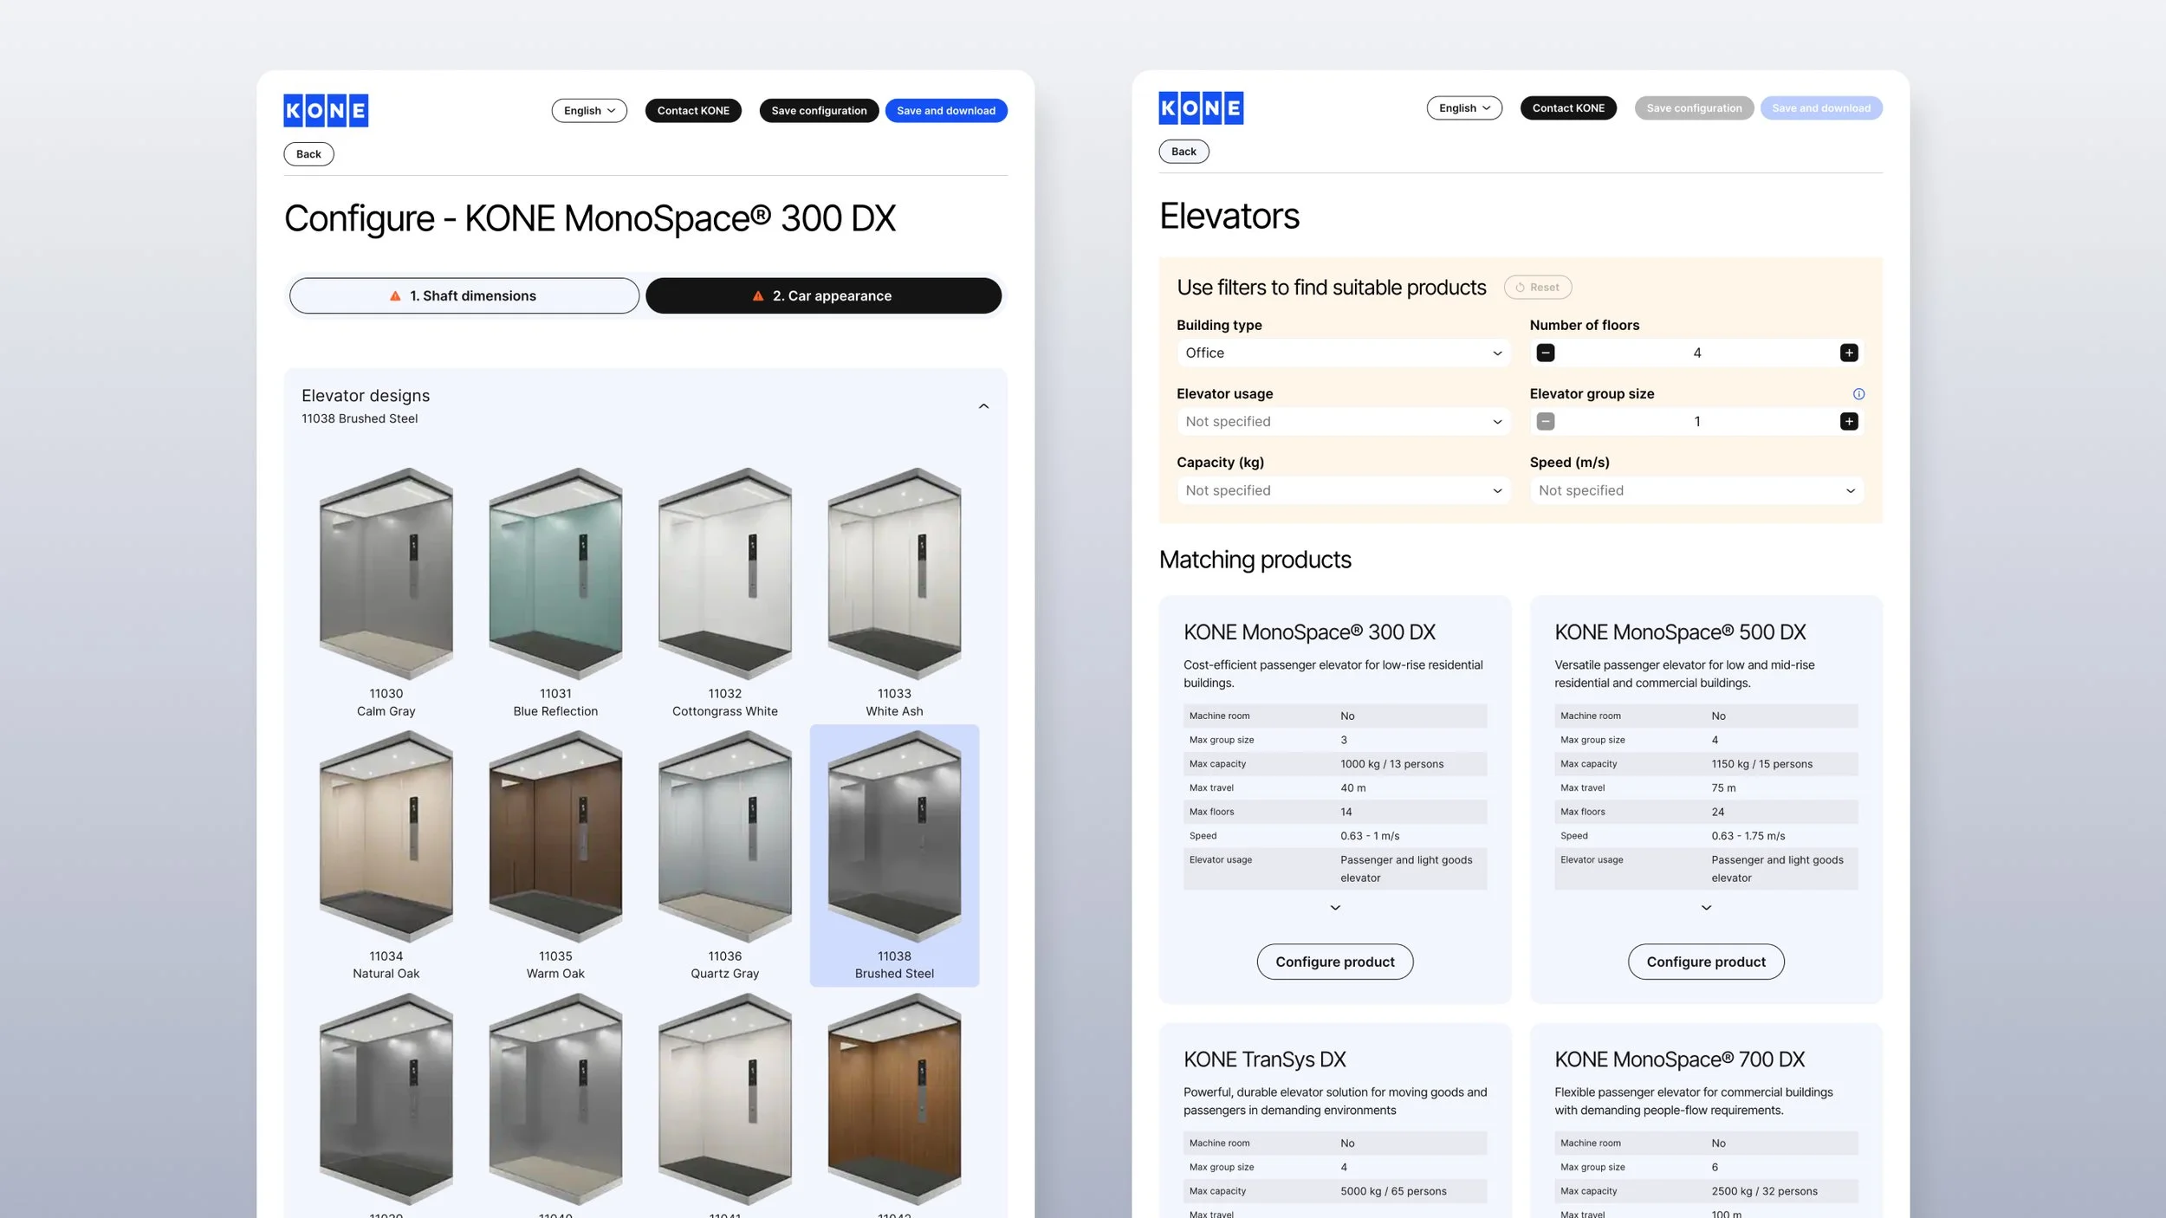The image size is (2166, 1218).
Task: Expand MonoSpace 500 DX details chevron
Action: [1705, 908]
